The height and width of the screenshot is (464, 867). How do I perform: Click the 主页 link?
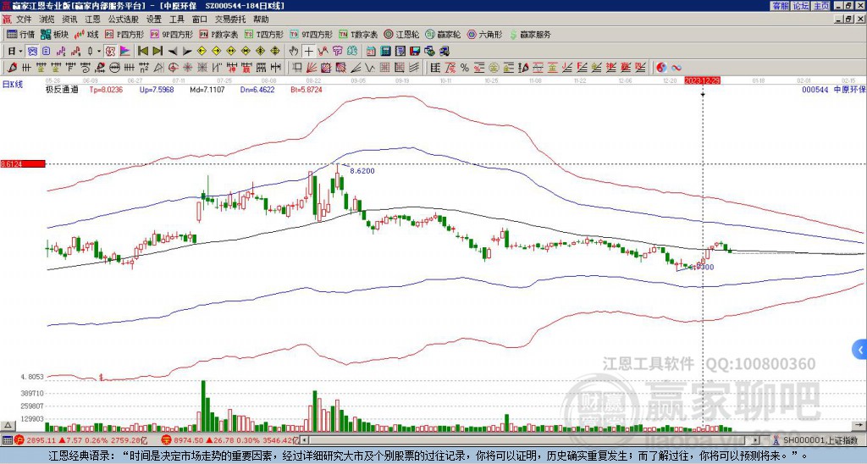click(821, 6)
